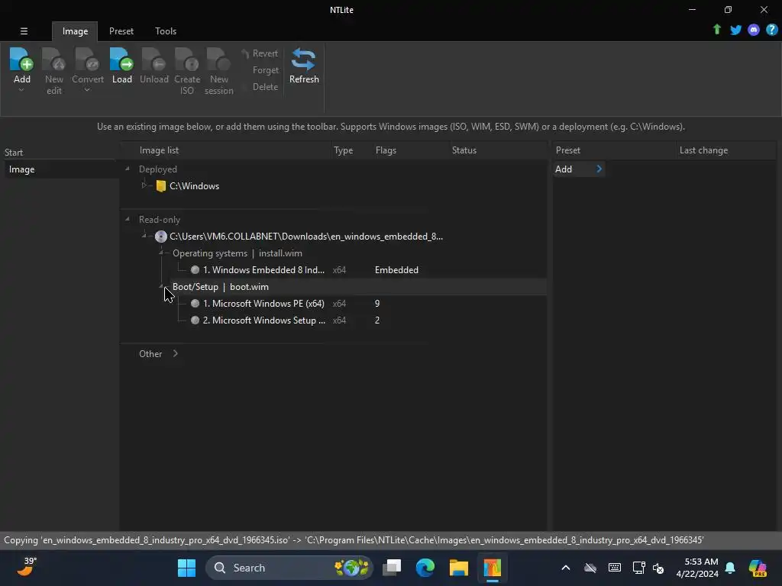Open the Convert dropdown arrow

87,90
